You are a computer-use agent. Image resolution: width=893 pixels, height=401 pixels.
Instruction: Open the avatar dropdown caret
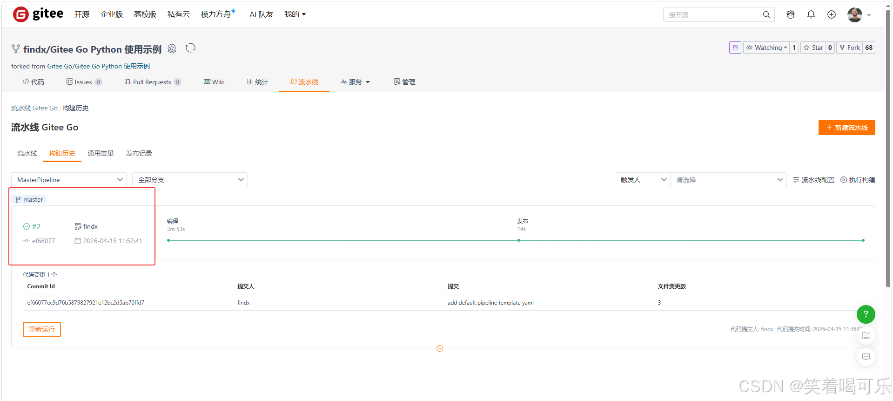pos(869,15)
